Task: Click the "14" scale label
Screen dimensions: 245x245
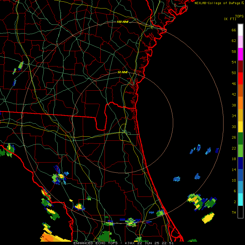Action: (234, 170)
